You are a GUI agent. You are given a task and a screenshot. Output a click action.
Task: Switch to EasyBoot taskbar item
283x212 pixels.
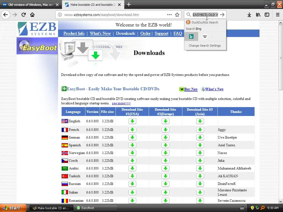[96, 208]
